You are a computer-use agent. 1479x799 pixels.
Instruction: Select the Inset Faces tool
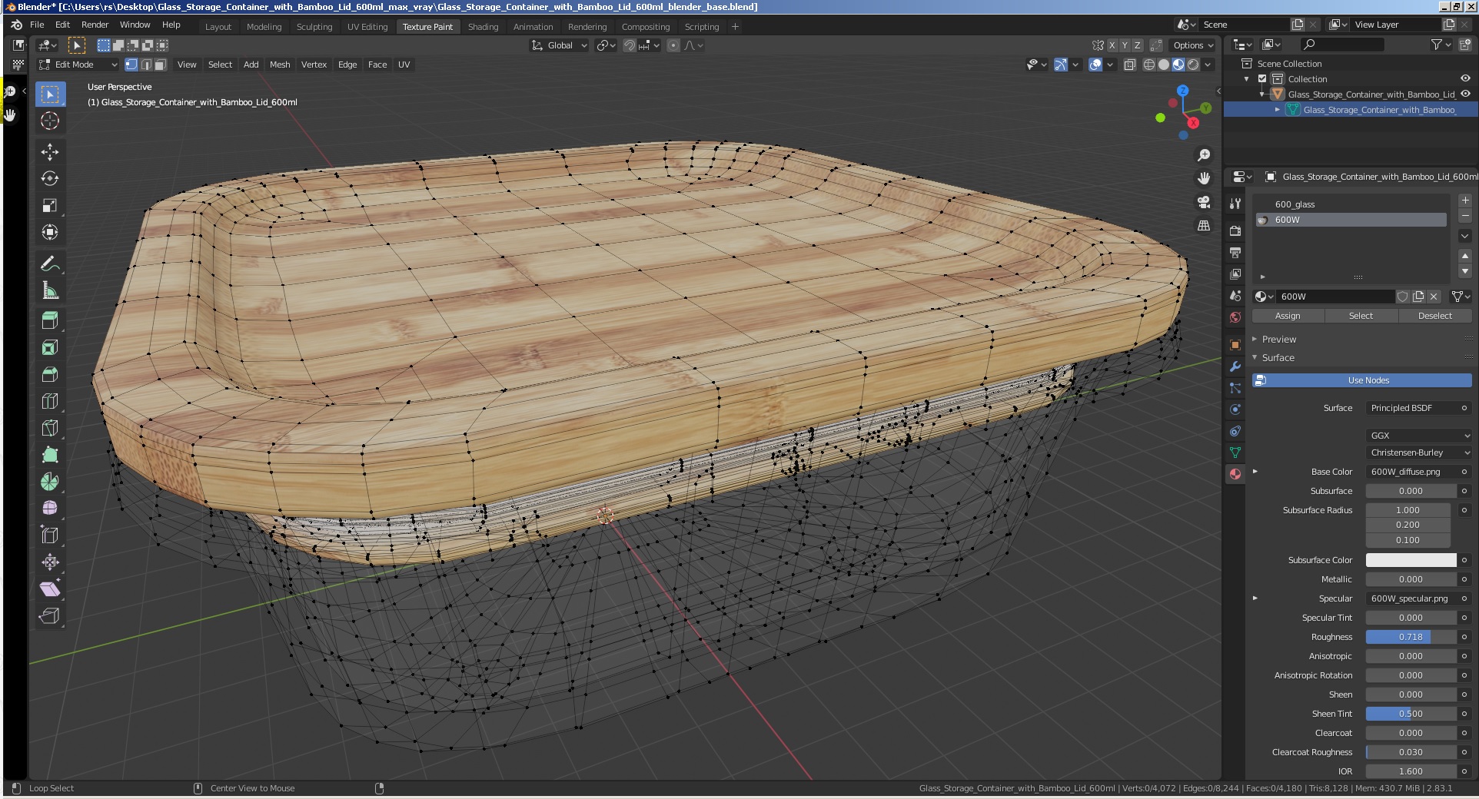pyautogui.click(x=50, y=347)
